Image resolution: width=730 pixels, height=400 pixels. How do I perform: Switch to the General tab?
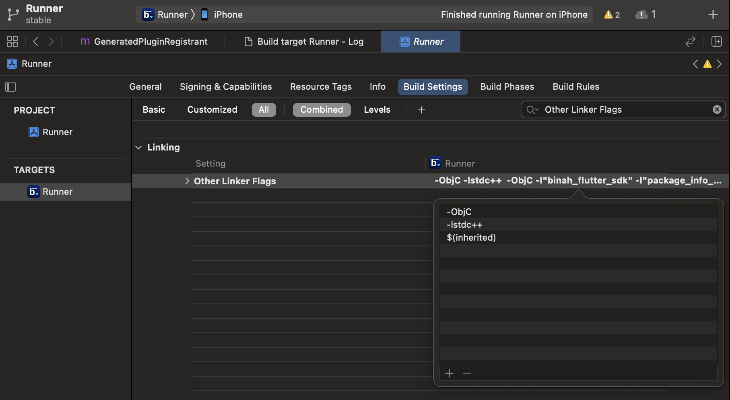coord(145,87)
